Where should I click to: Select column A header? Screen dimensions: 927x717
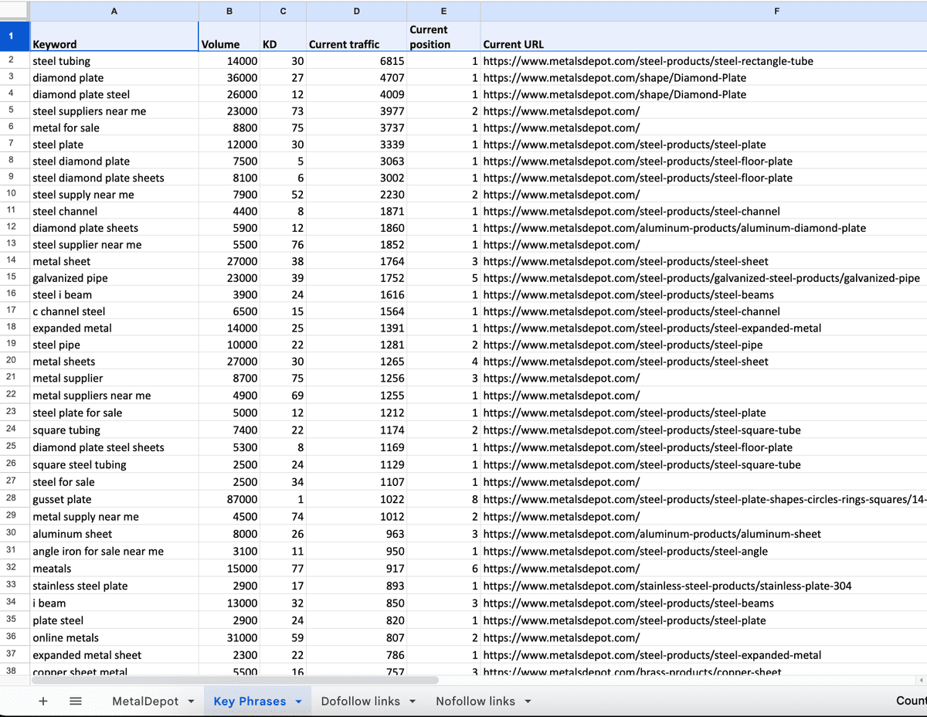[114, 11]
